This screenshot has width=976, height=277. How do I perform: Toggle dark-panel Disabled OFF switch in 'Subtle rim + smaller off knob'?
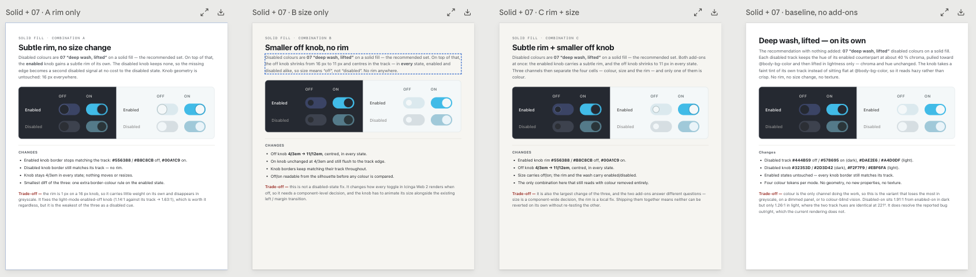coord(563,126)
